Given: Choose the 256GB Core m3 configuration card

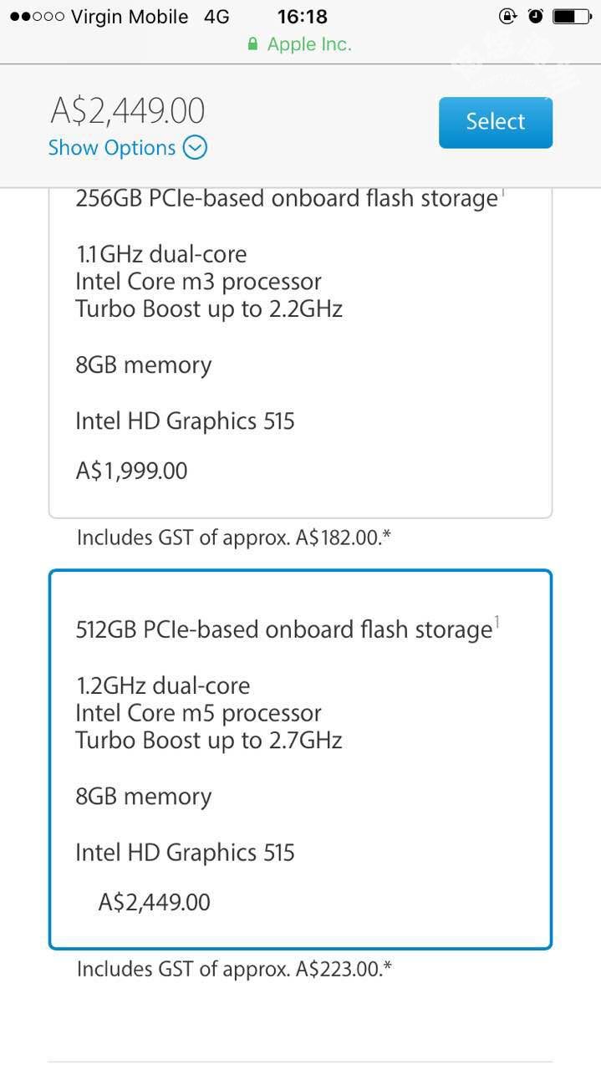Looking at the screenshot, I should pyautogui.click(x=300, y=351).
